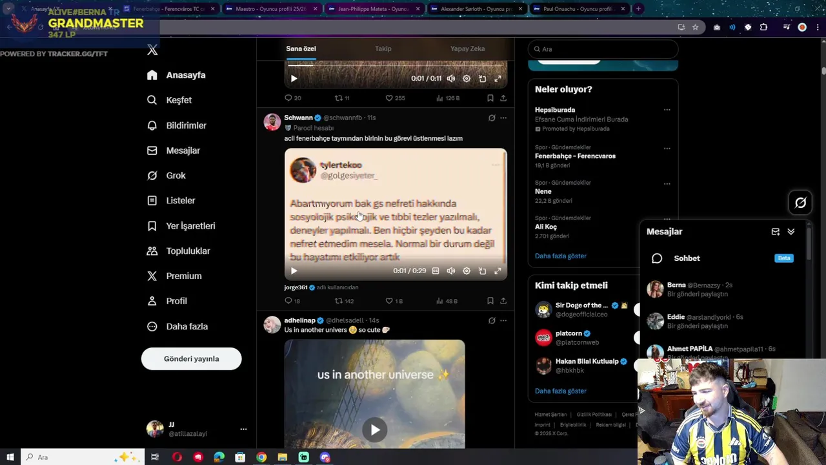Open Keşfet explore page

[169, 100]
